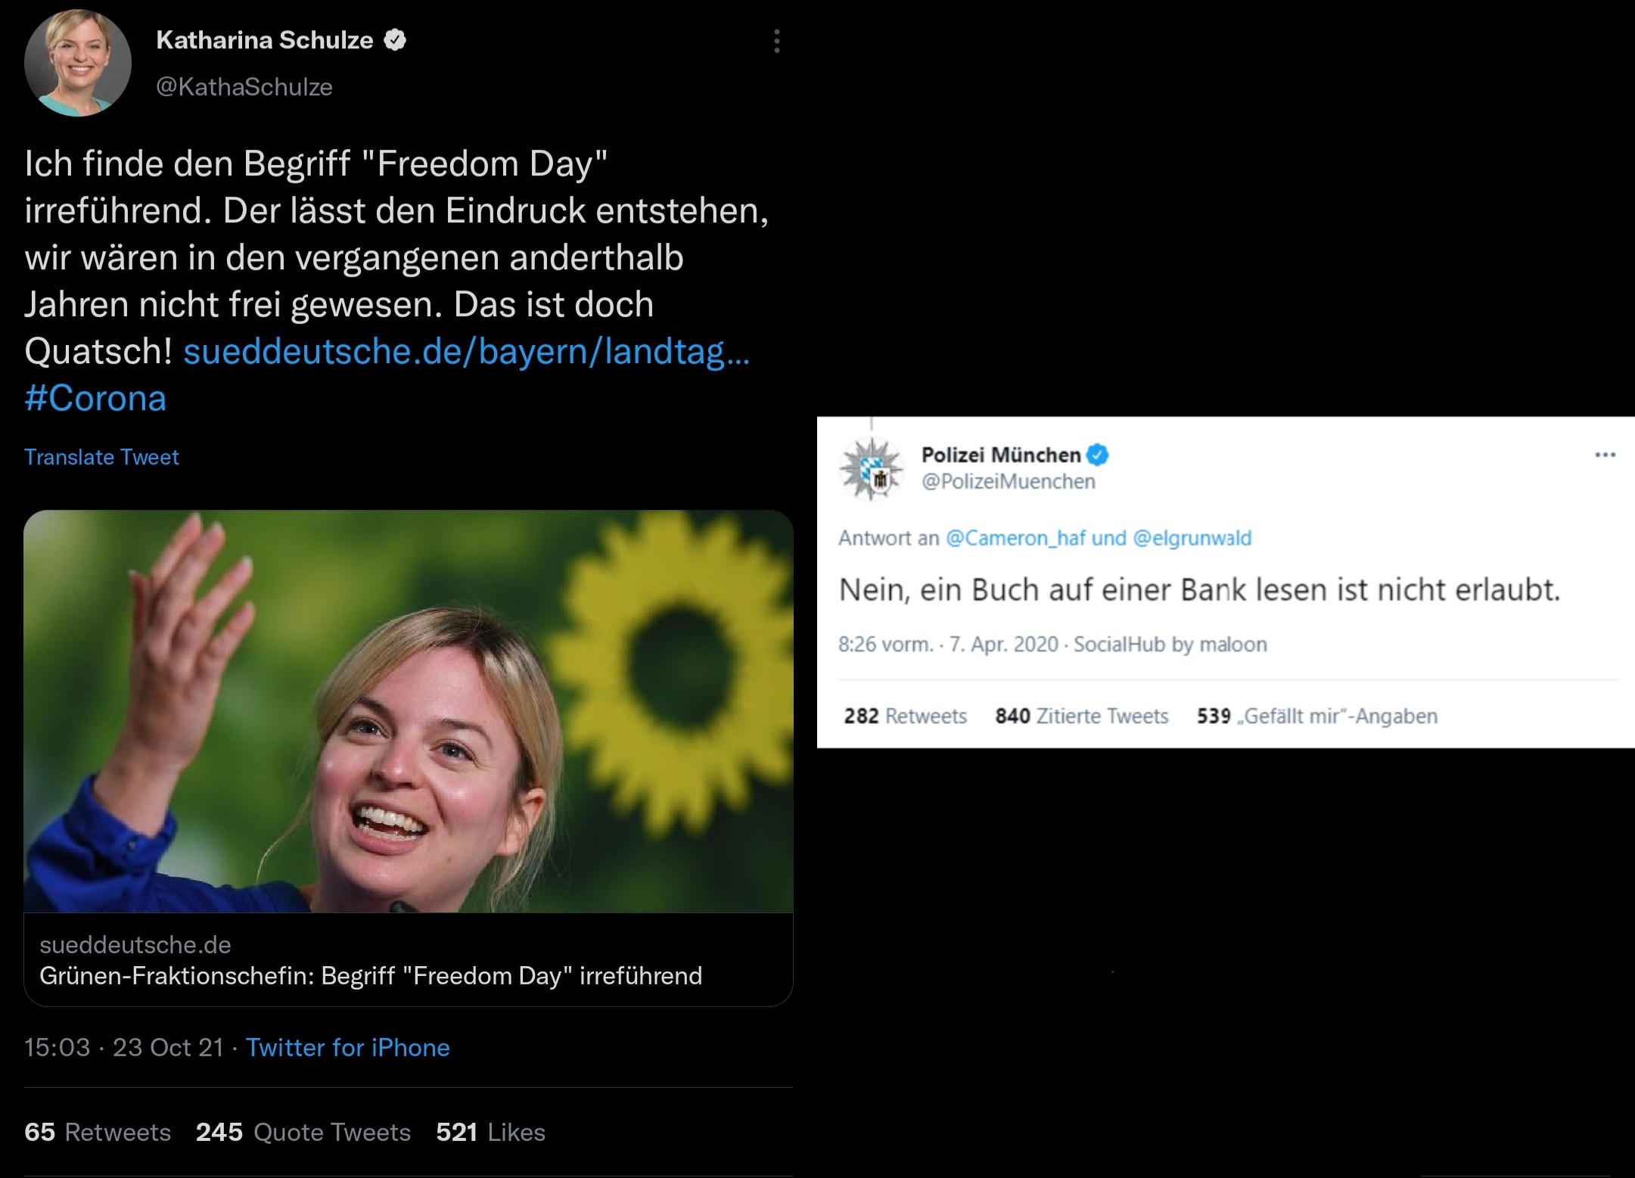
Task: Click the @KathaSchulze handle
Action: point(244,87)
